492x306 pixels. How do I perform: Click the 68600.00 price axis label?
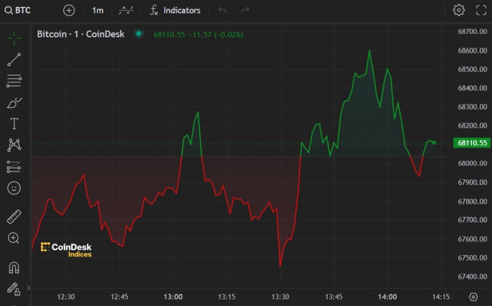(472, 50)
